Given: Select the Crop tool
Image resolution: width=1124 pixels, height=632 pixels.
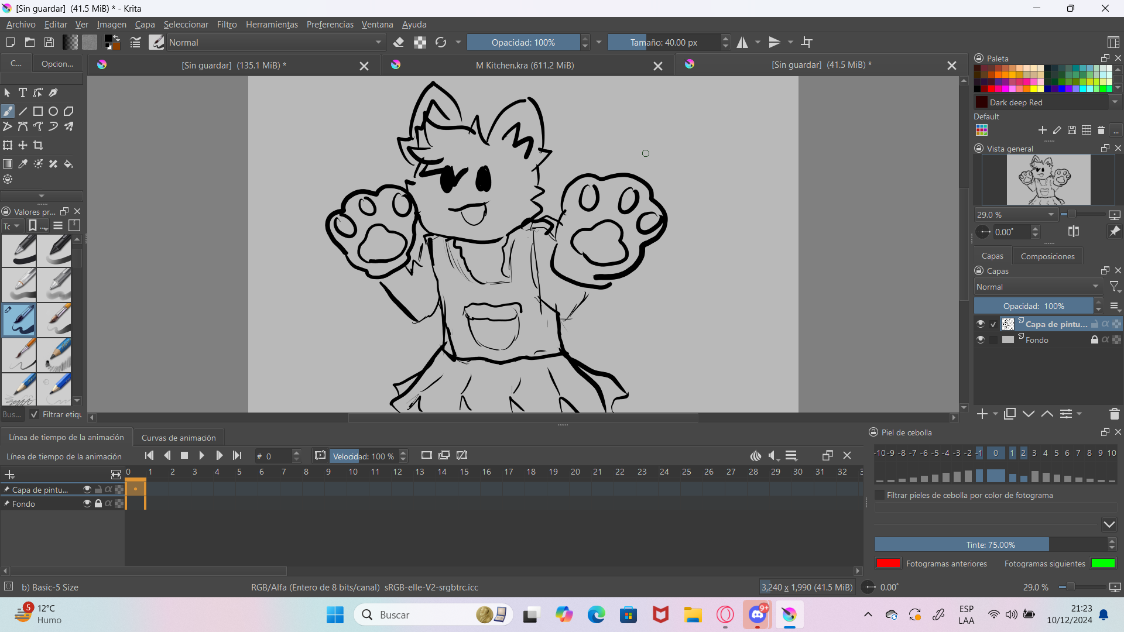Looking at the screenshot, I should tap(38, 145).
